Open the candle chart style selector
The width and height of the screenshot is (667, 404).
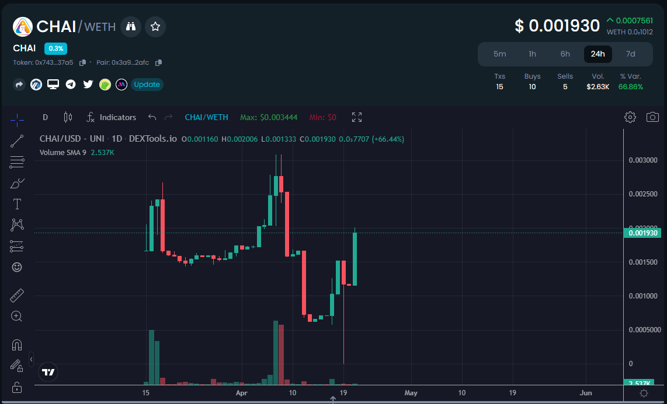(x=68, y=118)
